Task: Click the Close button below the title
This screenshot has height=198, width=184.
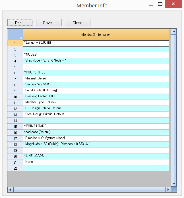Action: (x=78, y=23)
